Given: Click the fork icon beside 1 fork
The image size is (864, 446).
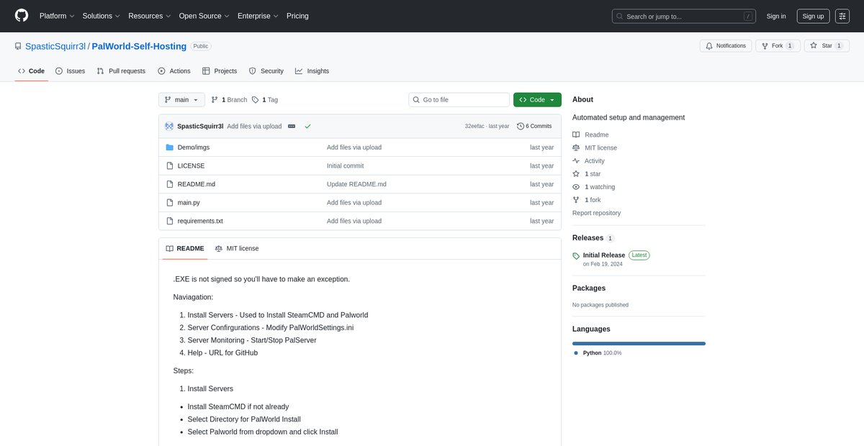Looking at the screenshot, I should point(576,199).
